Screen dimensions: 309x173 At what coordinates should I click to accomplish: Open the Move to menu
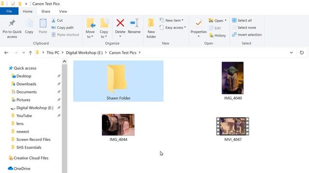90,28
